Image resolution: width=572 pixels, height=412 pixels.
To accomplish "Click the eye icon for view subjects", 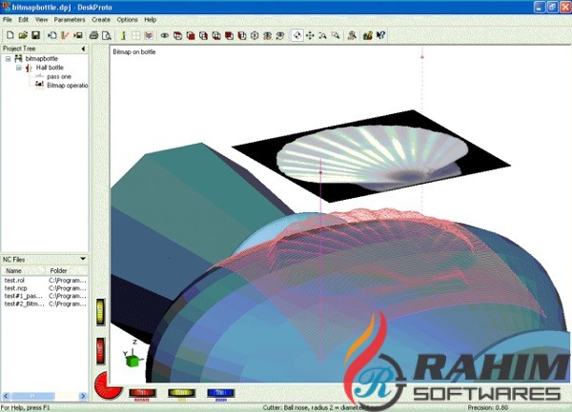I will pos(165,35).
